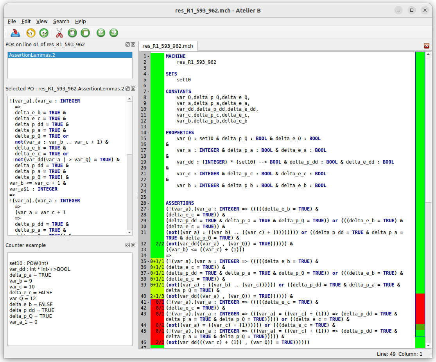
Task: Click the green right-arrow Forward icon
Action: coord(114,33)
